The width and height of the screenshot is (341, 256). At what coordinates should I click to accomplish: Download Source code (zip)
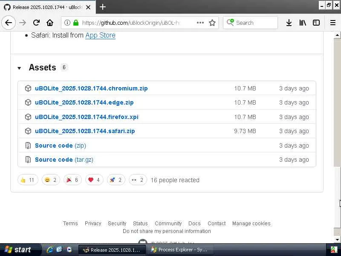pos(61,145)
